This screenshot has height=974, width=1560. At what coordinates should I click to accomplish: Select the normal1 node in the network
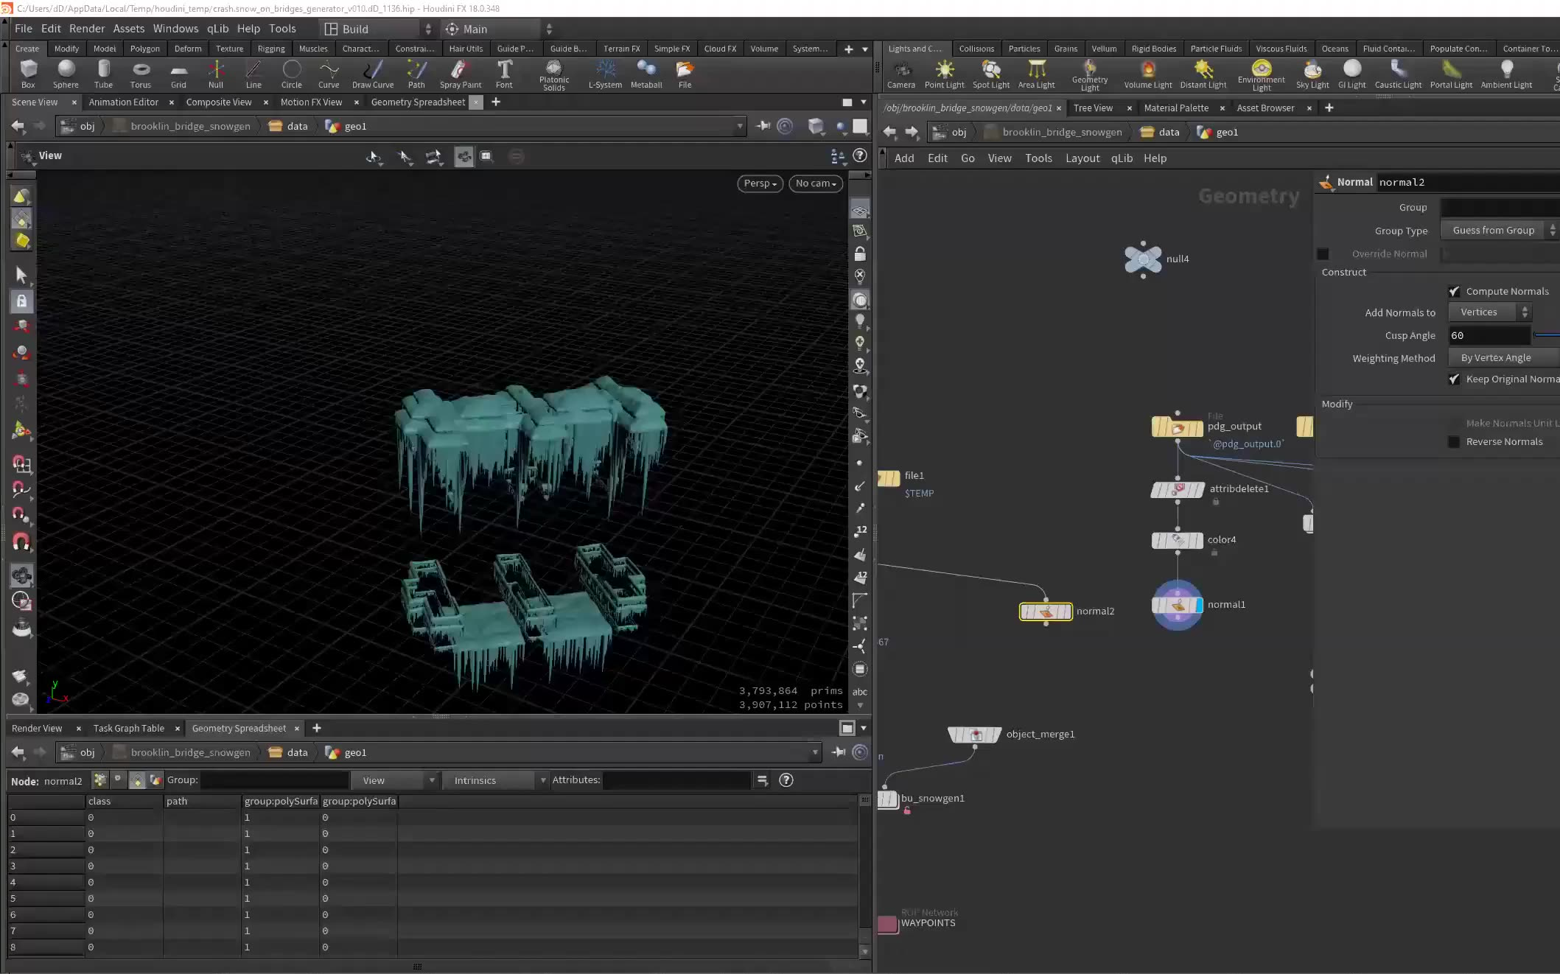1177,604
